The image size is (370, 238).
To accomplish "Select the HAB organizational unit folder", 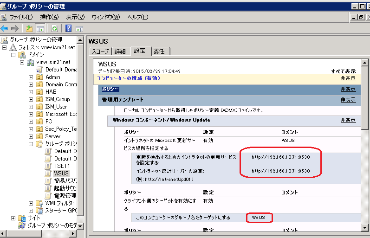I will click(x=51, y=92).
